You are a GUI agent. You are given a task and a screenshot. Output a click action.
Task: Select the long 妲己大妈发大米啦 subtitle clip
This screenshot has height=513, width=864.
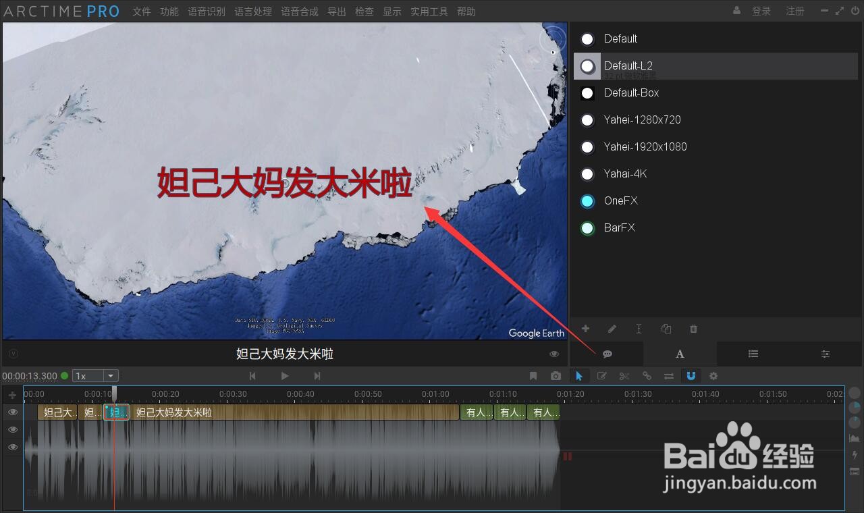click(294, 412)
